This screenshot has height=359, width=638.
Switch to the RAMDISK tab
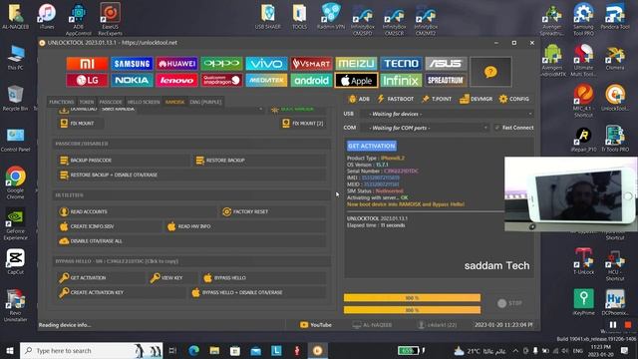coord(174,102)
